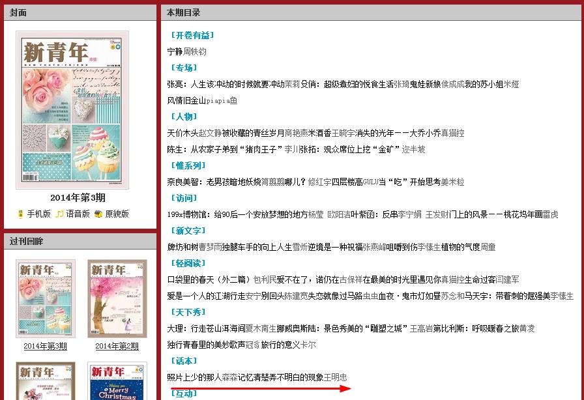The height and width of the screenshot is (400, 584).
Task: Open the article 别回头
Action: [272, 296]
